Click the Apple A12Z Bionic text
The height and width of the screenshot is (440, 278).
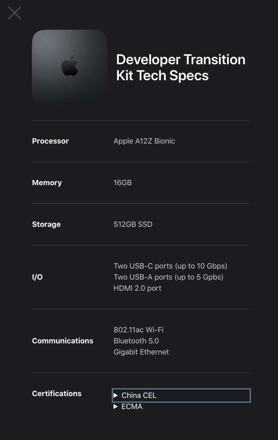144,141
